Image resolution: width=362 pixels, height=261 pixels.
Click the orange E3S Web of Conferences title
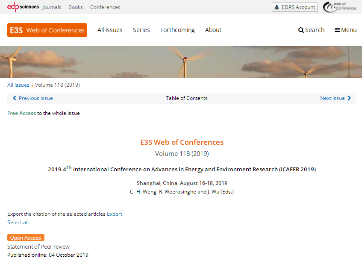pos(182,142)
